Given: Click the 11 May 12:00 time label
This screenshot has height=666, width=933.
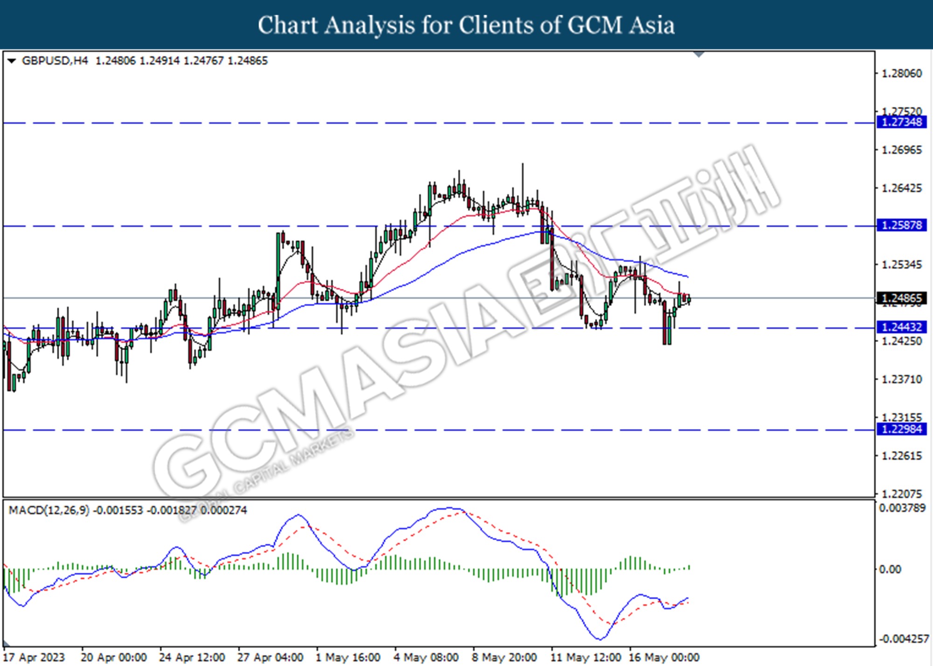Looking at the screenshot, I should pos(586,658).
